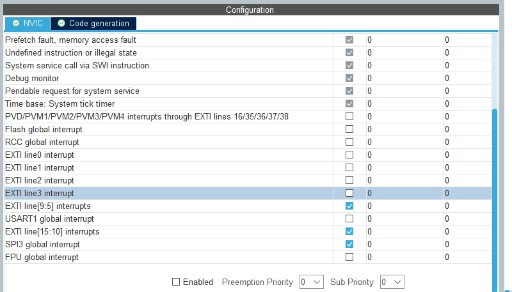Enable FPU global interrupt checkbox
Viewport: 512px width, 292px height.
(x=349, y=257)
